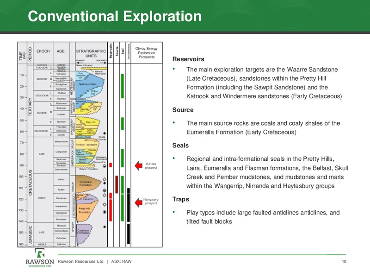Click the Maastrichtian age cell

[62, 142]
